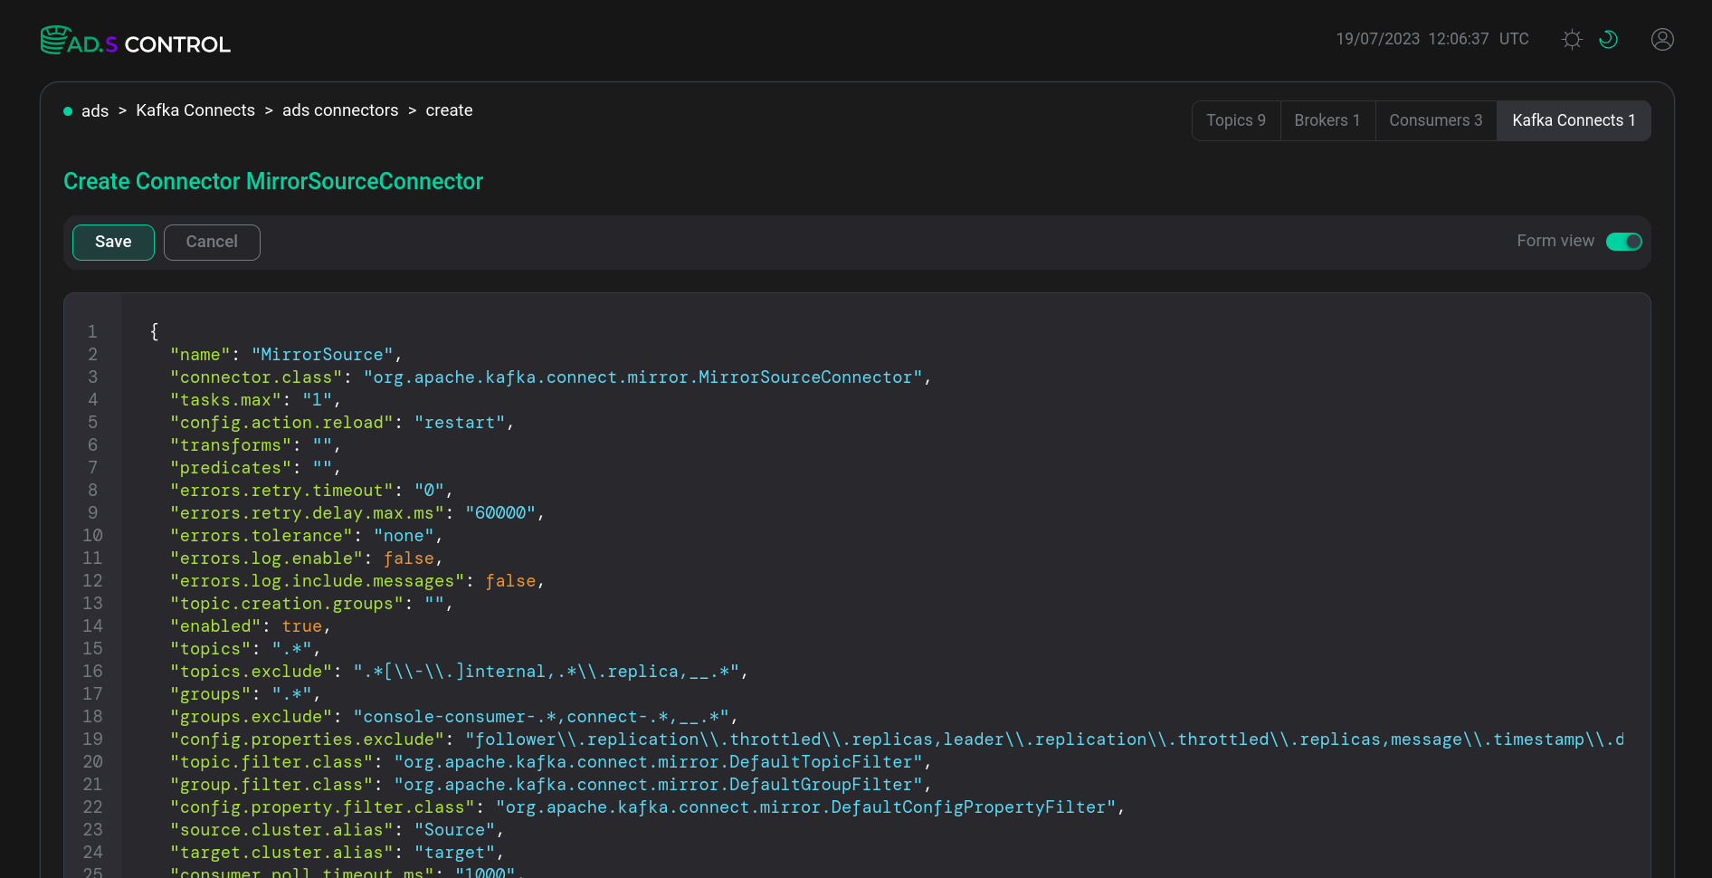Open the Topics 9 tab
Image resolution: width=1712 pixels, height=878 pixels.
coord(1236,120)
